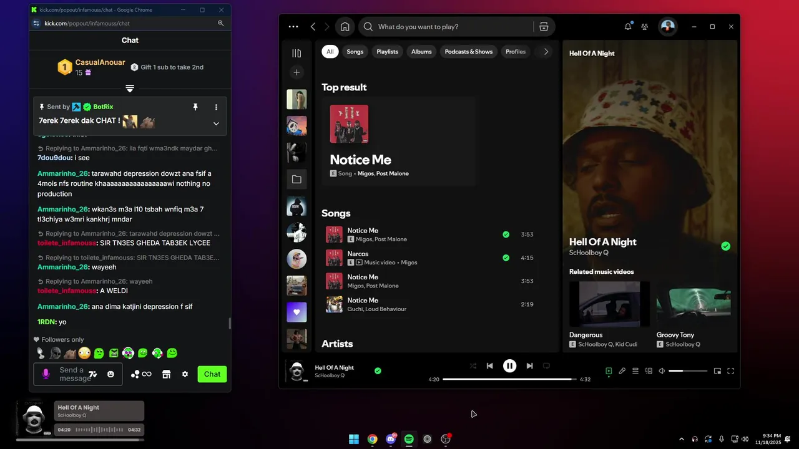The image size is (799, 449).
Task: Click Gift 1 sub to take 2nd
Action: pyautogui.click(x=167, y=67)
